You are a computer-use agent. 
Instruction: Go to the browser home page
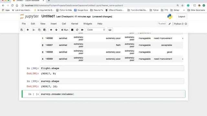[17, 5]
